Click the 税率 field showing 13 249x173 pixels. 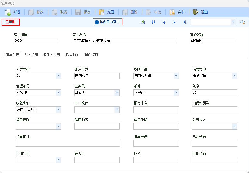coord(215,93)
